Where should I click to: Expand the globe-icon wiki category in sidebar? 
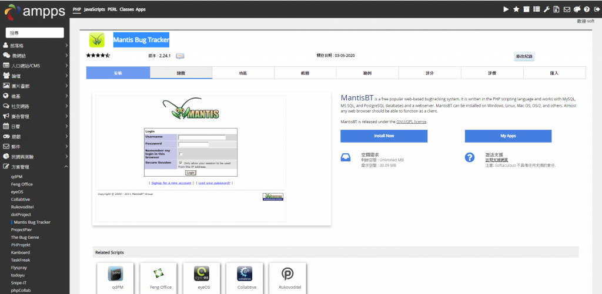35,96
